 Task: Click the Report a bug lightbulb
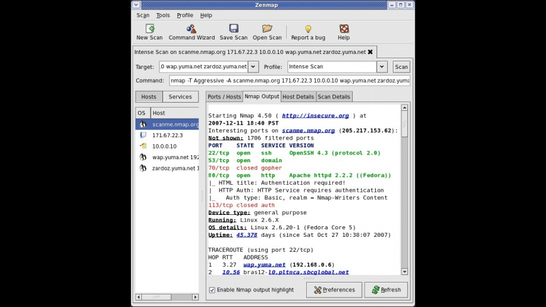308,29
